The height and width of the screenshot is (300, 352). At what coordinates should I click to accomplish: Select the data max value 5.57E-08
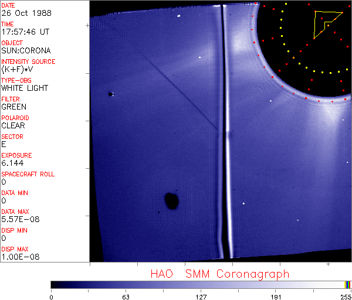point(21,219)
